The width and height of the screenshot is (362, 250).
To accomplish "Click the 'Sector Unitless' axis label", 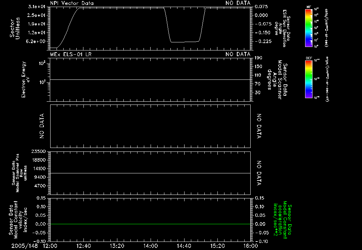I will tap(15, 28).
